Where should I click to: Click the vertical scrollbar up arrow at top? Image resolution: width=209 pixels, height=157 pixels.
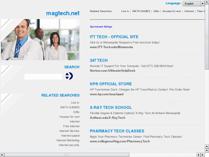point(207,2)
